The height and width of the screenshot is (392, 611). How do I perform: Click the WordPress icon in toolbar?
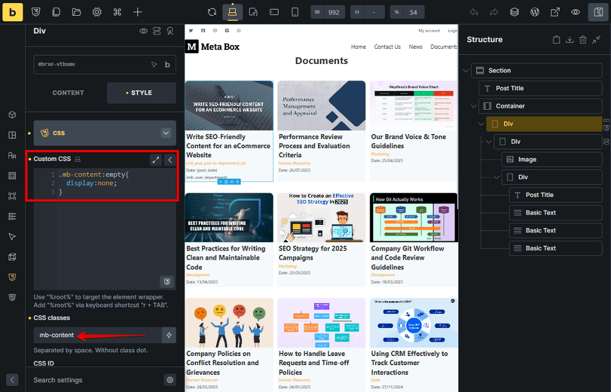(535, 12)
